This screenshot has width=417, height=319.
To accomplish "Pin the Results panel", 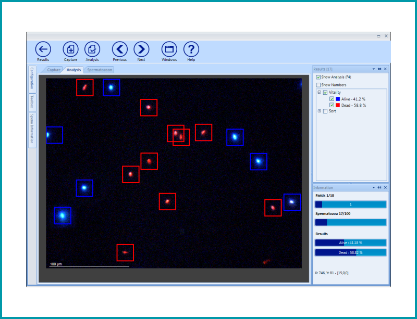I will 379,69.
